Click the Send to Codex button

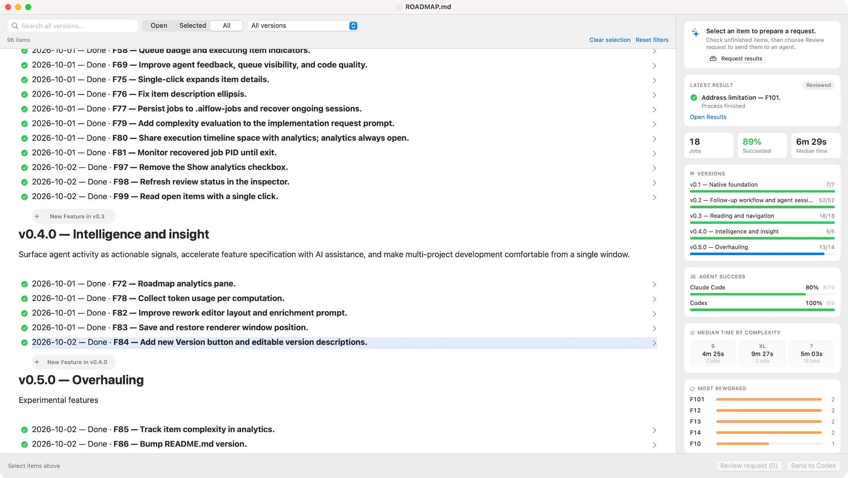[813, 466]
